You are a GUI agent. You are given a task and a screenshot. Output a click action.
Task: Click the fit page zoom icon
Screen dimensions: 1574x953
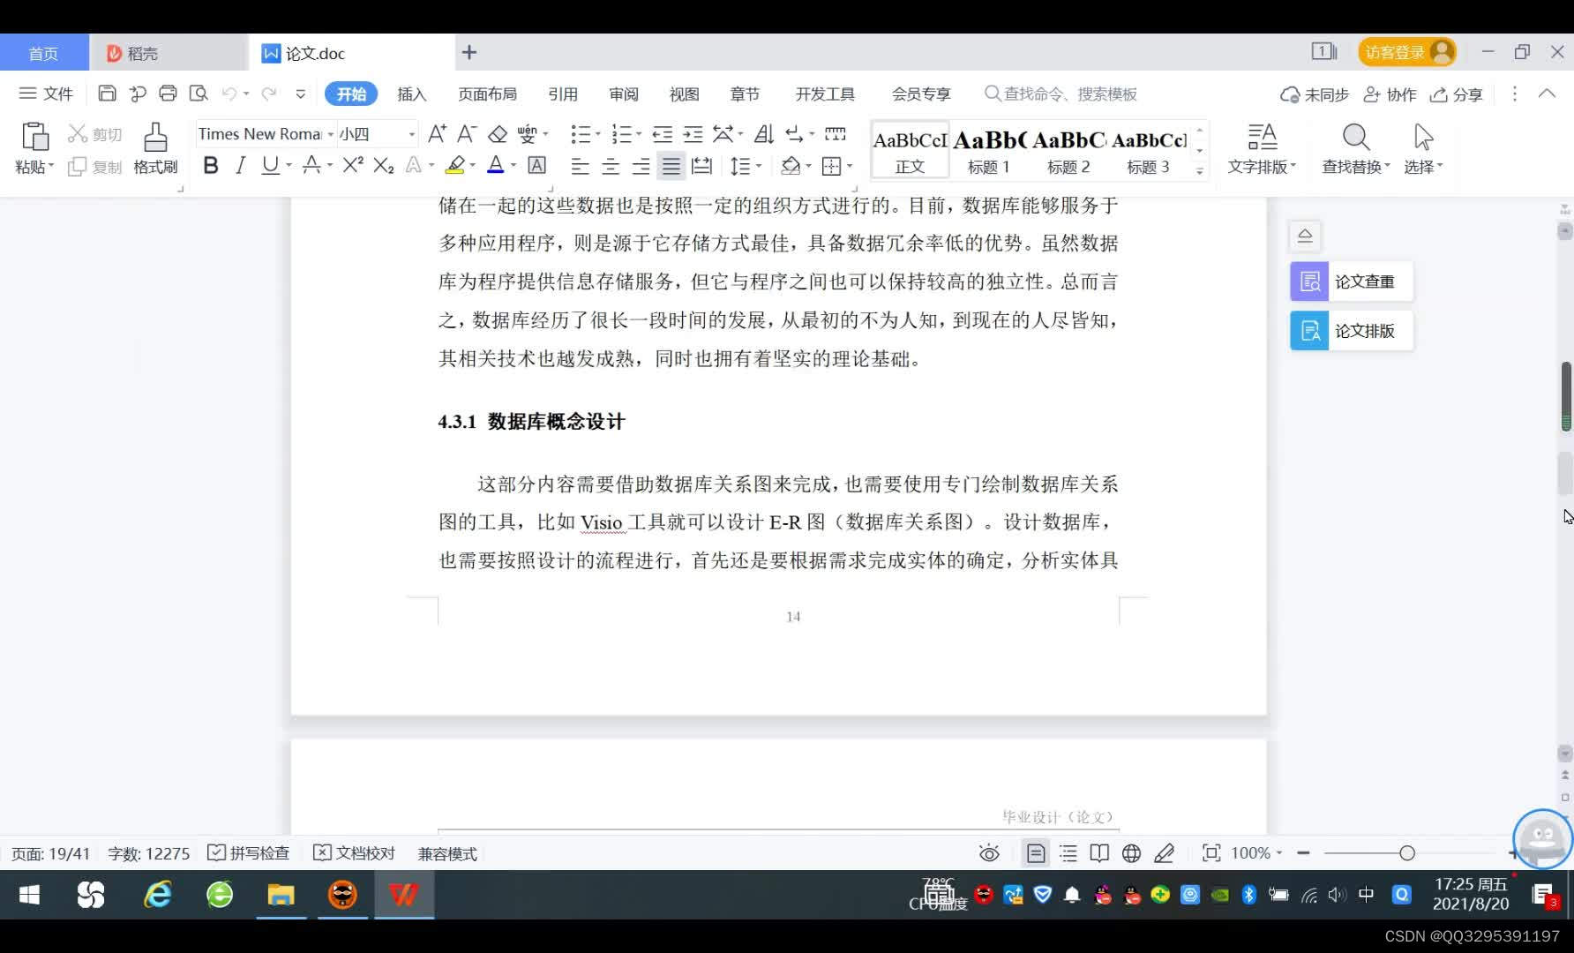tap(1211, 853)
